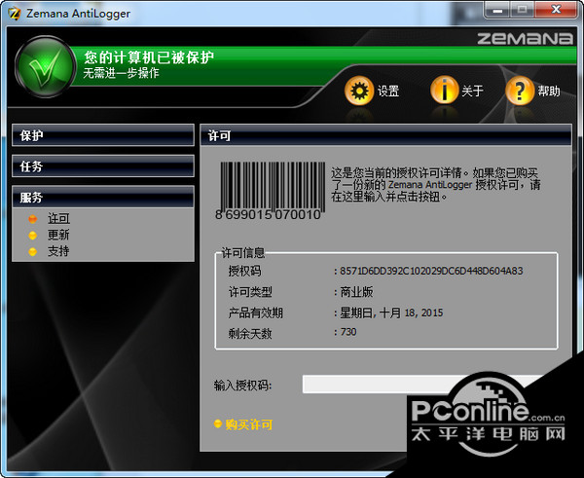Click the barcode license image
The width and height of the screenshot is (584, 478).
[269, 191]
